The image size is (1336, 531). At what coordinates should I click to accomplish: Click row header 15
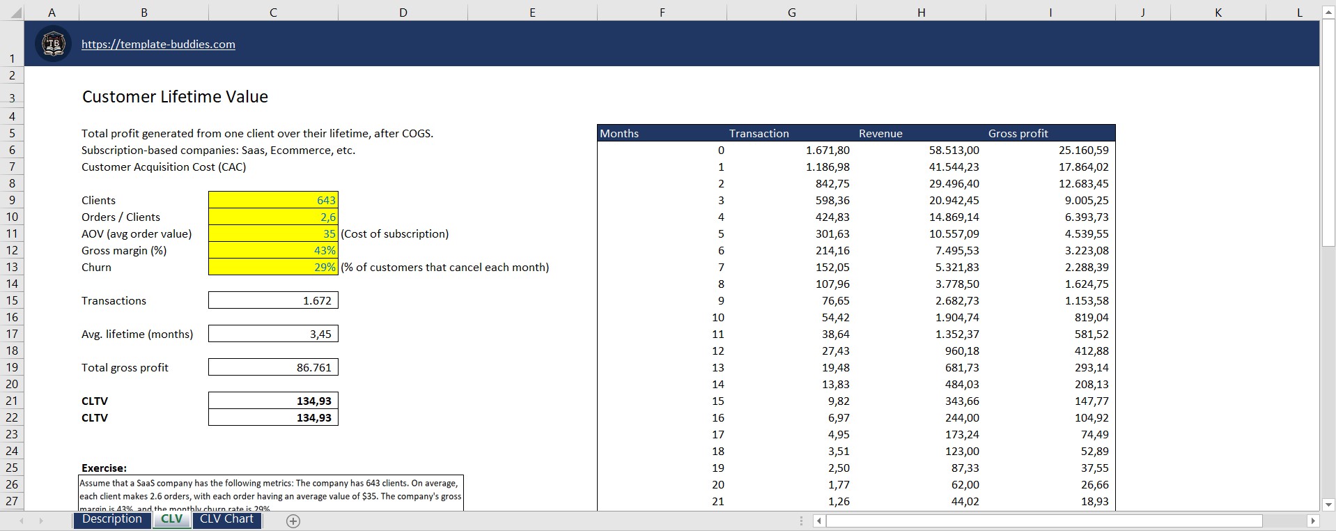[12, 300]
